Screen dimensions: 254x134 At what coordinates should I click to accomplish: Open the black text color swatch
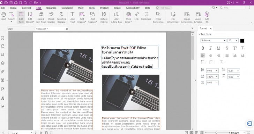(x=242, y=41)
